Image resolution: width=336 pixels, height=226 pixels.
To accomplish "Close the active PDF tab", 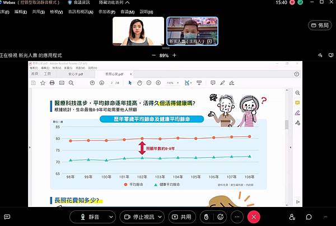I will (131, 74).
